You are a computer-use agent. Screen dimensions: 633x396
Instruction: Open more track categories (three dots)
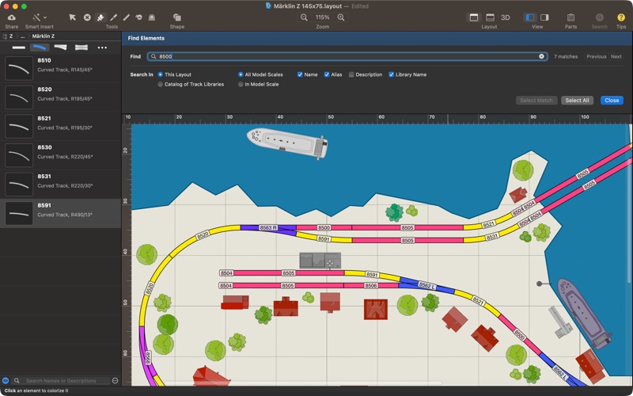(x=102, y=48)
